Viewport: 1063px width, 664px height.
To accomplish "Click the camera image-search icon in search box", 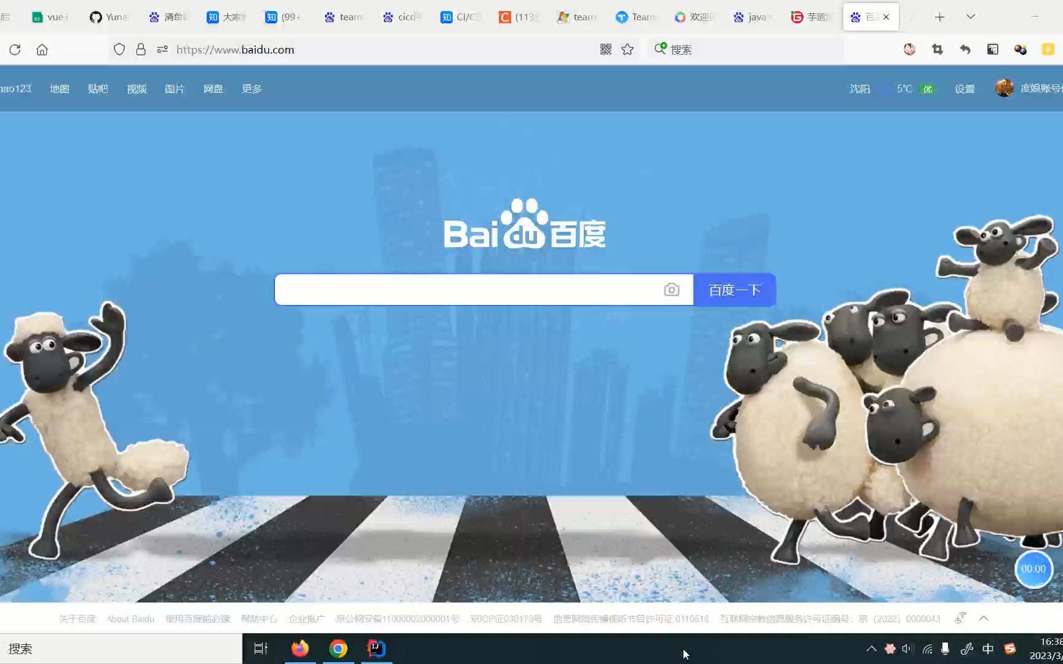I will [672, 290].
